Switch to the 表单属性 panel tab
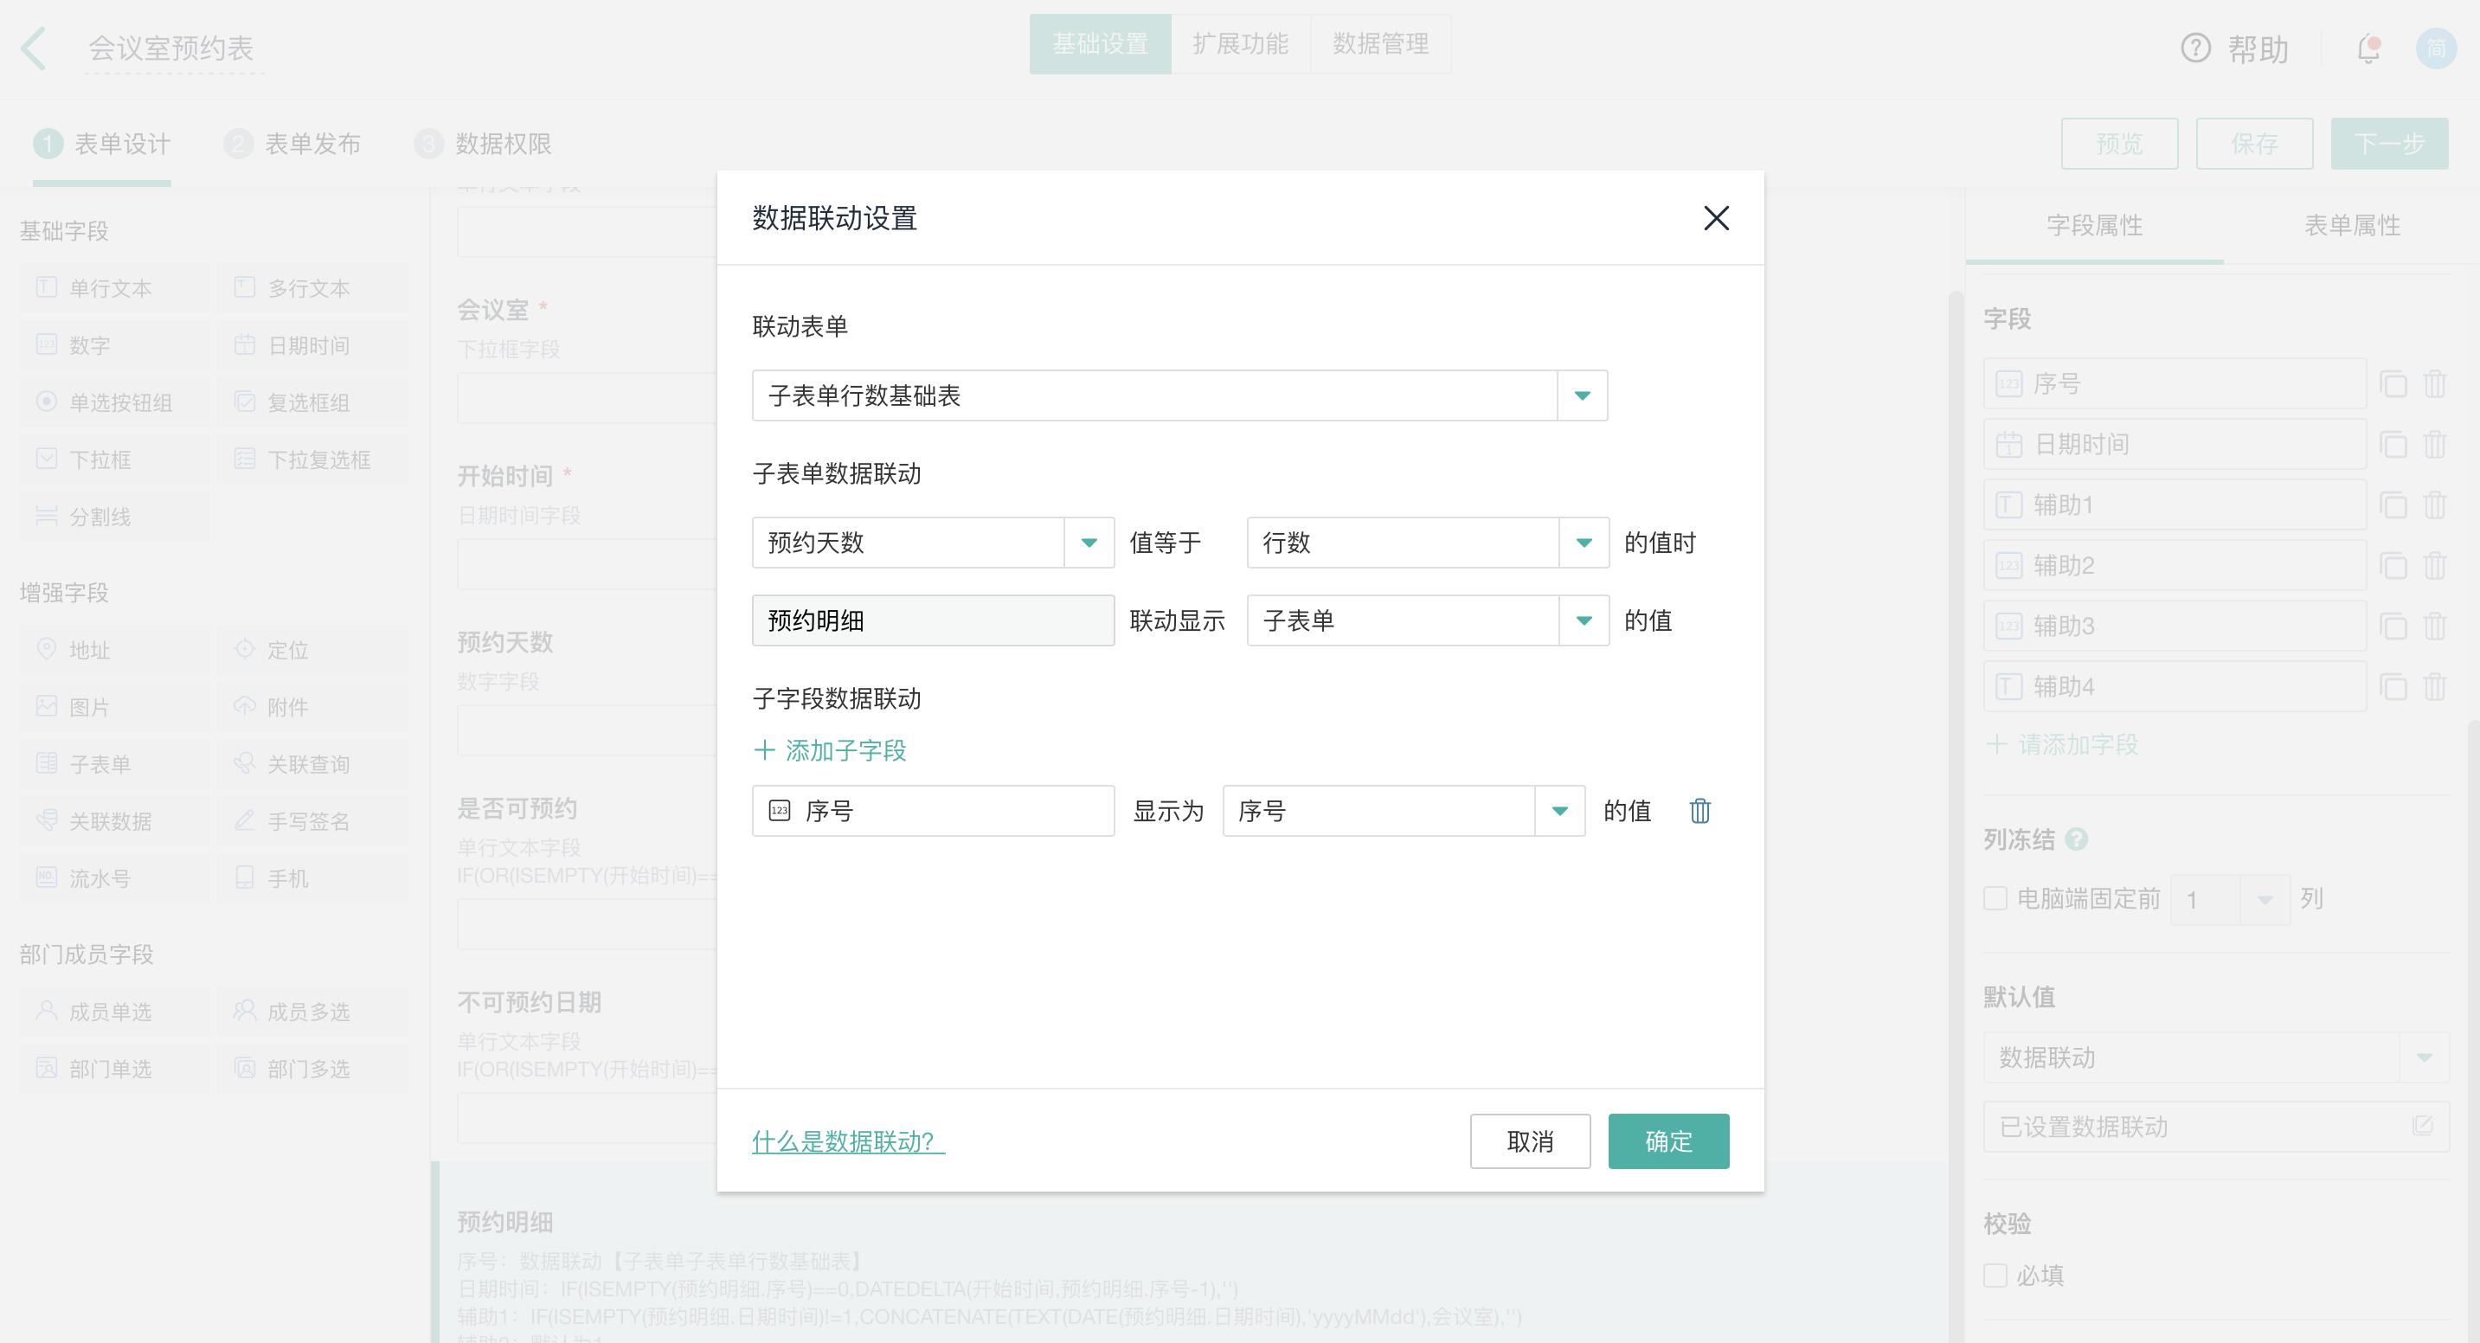Image resolution: width=2480 pixels, height=1343 pixels. click(2353, 225)
